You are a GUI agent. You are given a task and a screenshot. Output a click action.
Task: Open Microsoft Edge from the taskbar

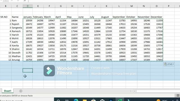click(76, 100)
